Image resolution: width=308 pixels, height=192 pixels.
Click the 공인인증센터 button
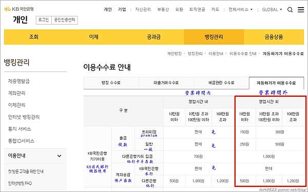65,20
